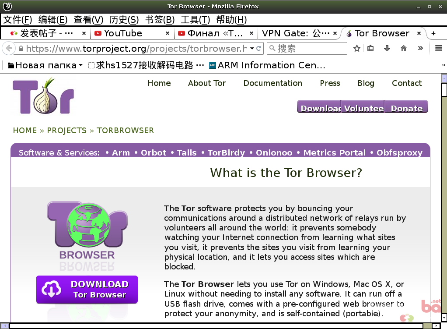The width and height of the screenshot is (447, 329).
Task: Click the YouTube tab favicon
Action: 98,33
